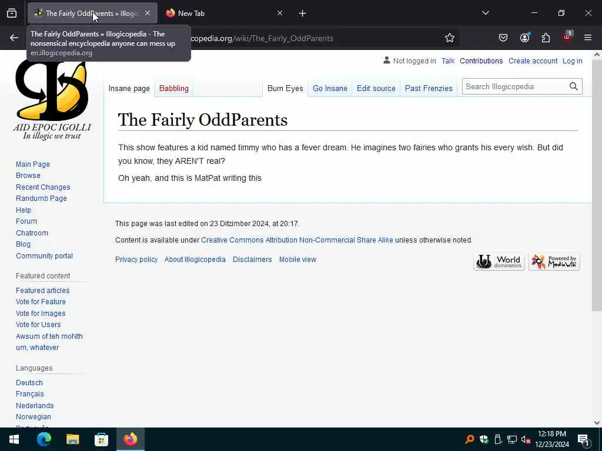Open Recent Changes sidebar link

tap(43, 187)
